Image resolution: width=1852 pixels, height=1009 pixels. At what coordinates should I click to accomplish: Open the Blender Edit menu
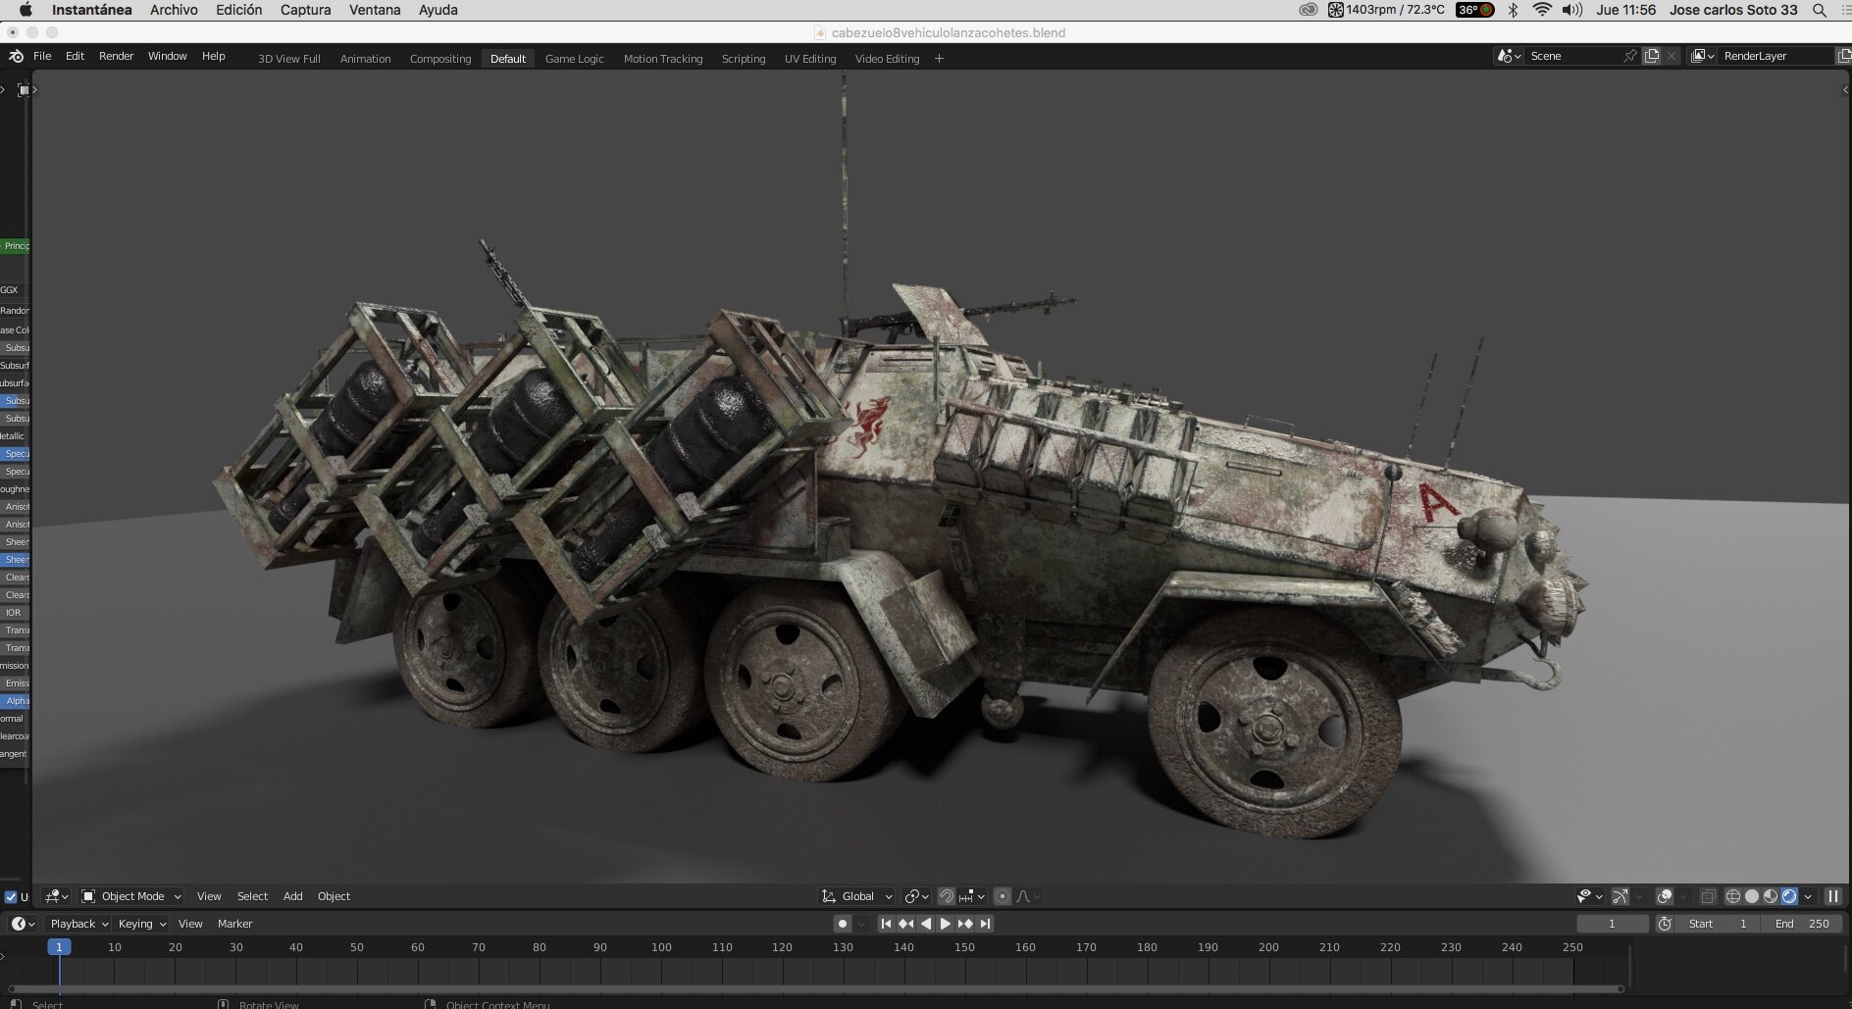point(75,56)
